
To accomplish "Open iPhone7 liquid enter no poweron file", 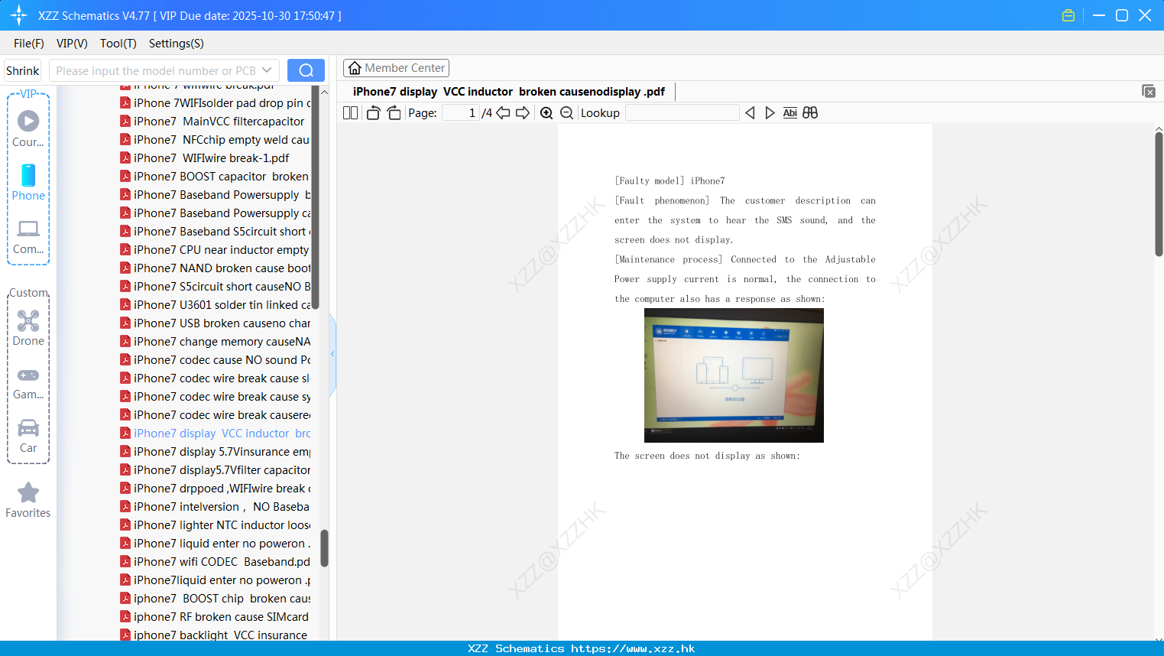I will (216, 544).
